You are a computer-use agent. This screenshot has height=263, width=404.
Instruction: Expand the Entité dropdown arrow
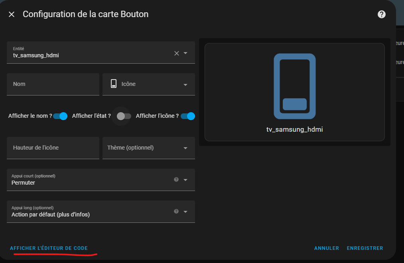[185, 53]
